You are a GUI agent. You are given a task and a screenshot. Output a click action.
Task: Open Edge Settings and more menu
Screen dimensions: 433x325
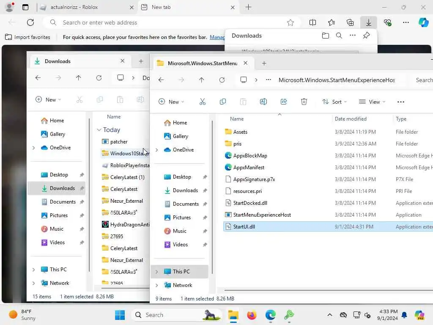point(406,22)
